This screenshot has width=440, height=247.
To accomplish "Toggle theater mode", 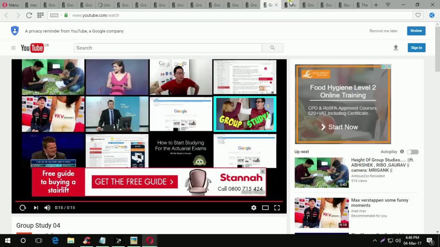I will 265,208.
